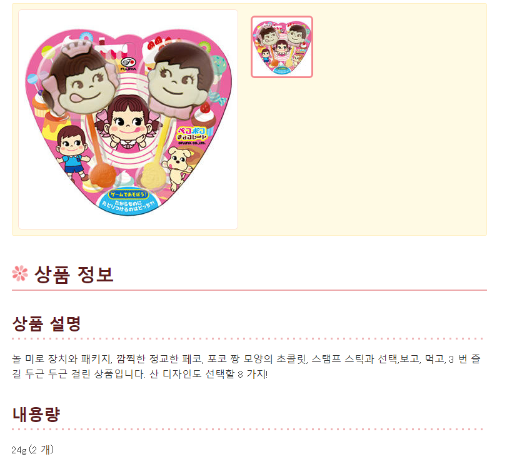
Task: Open the large product image
Action: (x=128, y=119)
